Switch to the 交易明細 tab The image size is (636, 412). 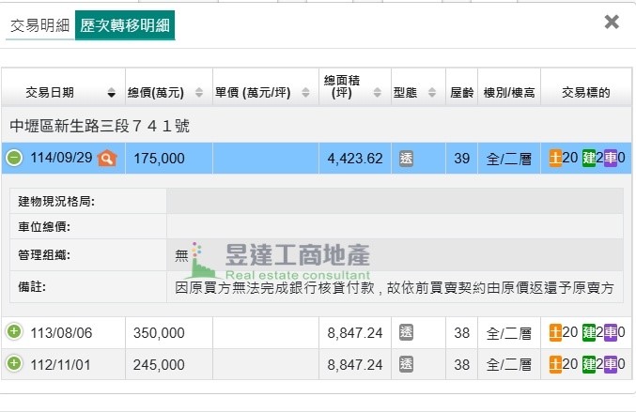pyautogui.click(x=39, y=25)
